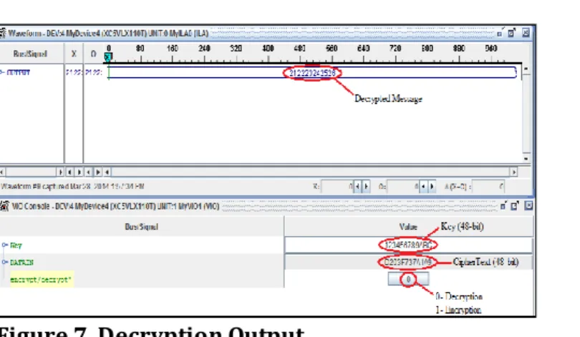Select the OUTPUT signal name
The image size is (580, 337).
pos(18,72)
